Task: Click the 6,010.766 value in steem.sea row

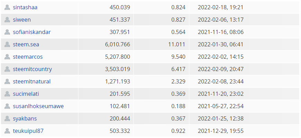Action: 117,44
